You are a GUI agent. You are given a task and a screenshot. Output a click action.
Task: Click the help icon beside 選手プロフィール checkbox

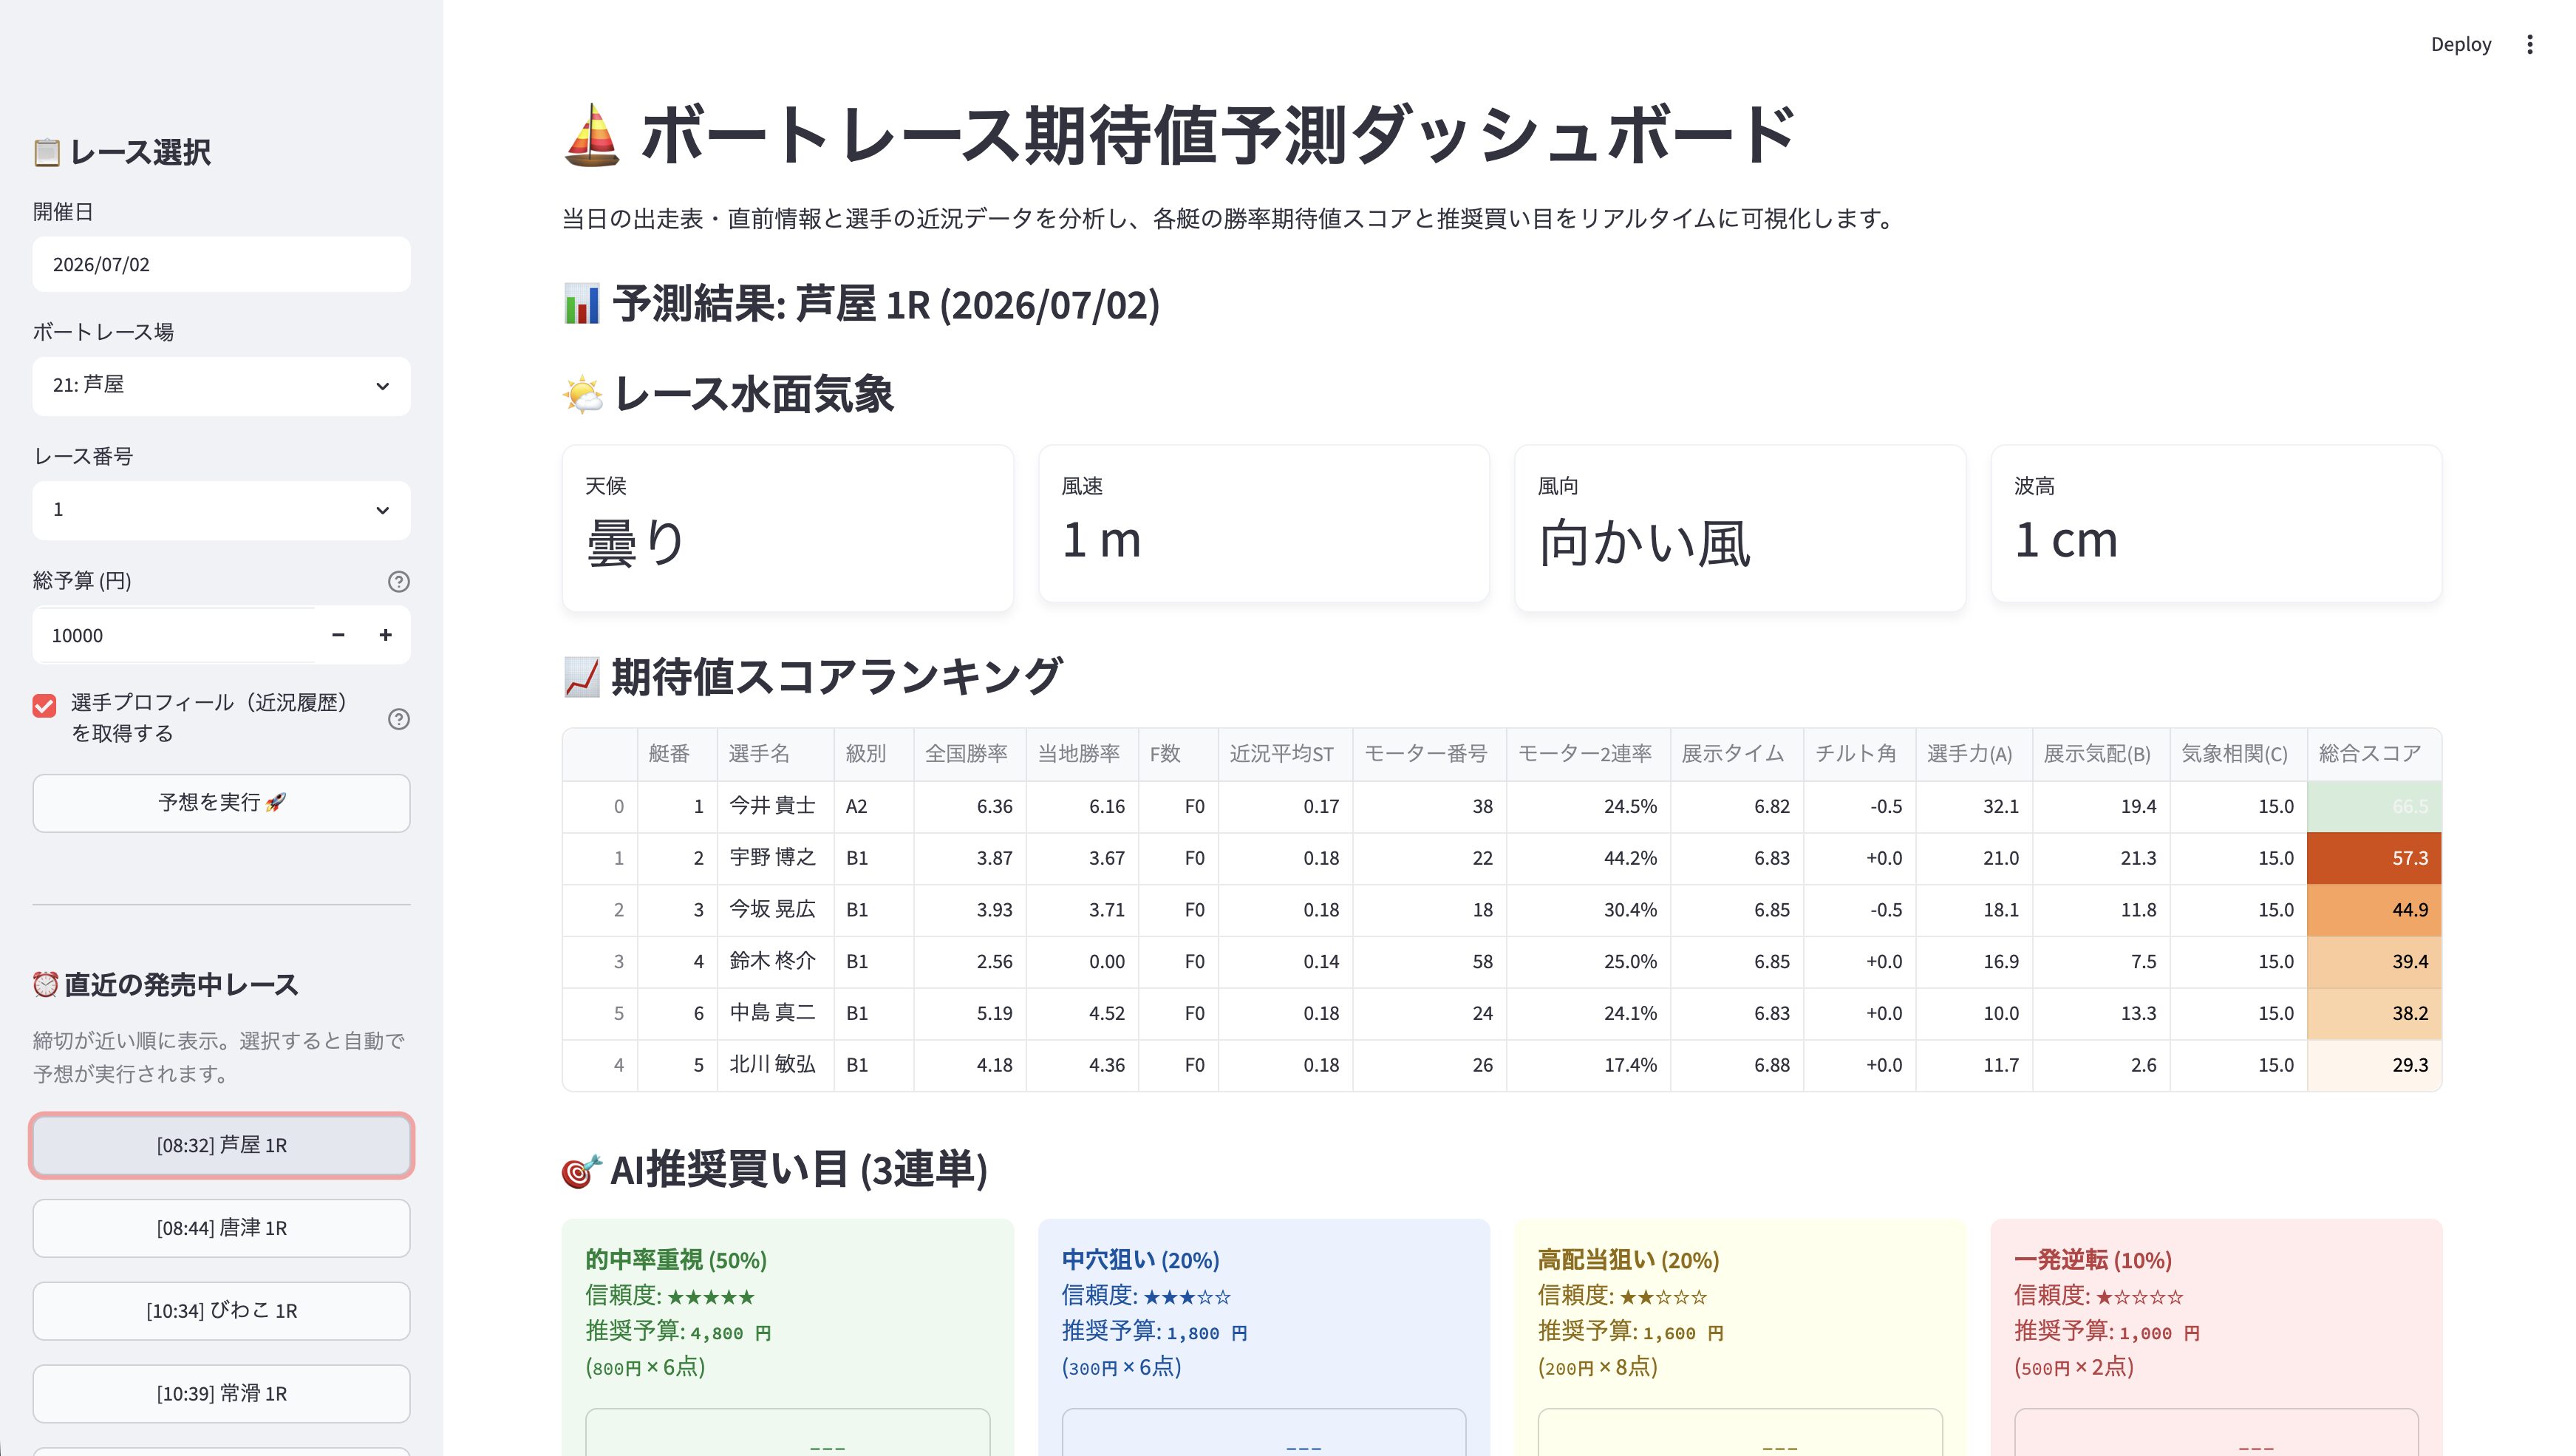(x=399, y=719)
